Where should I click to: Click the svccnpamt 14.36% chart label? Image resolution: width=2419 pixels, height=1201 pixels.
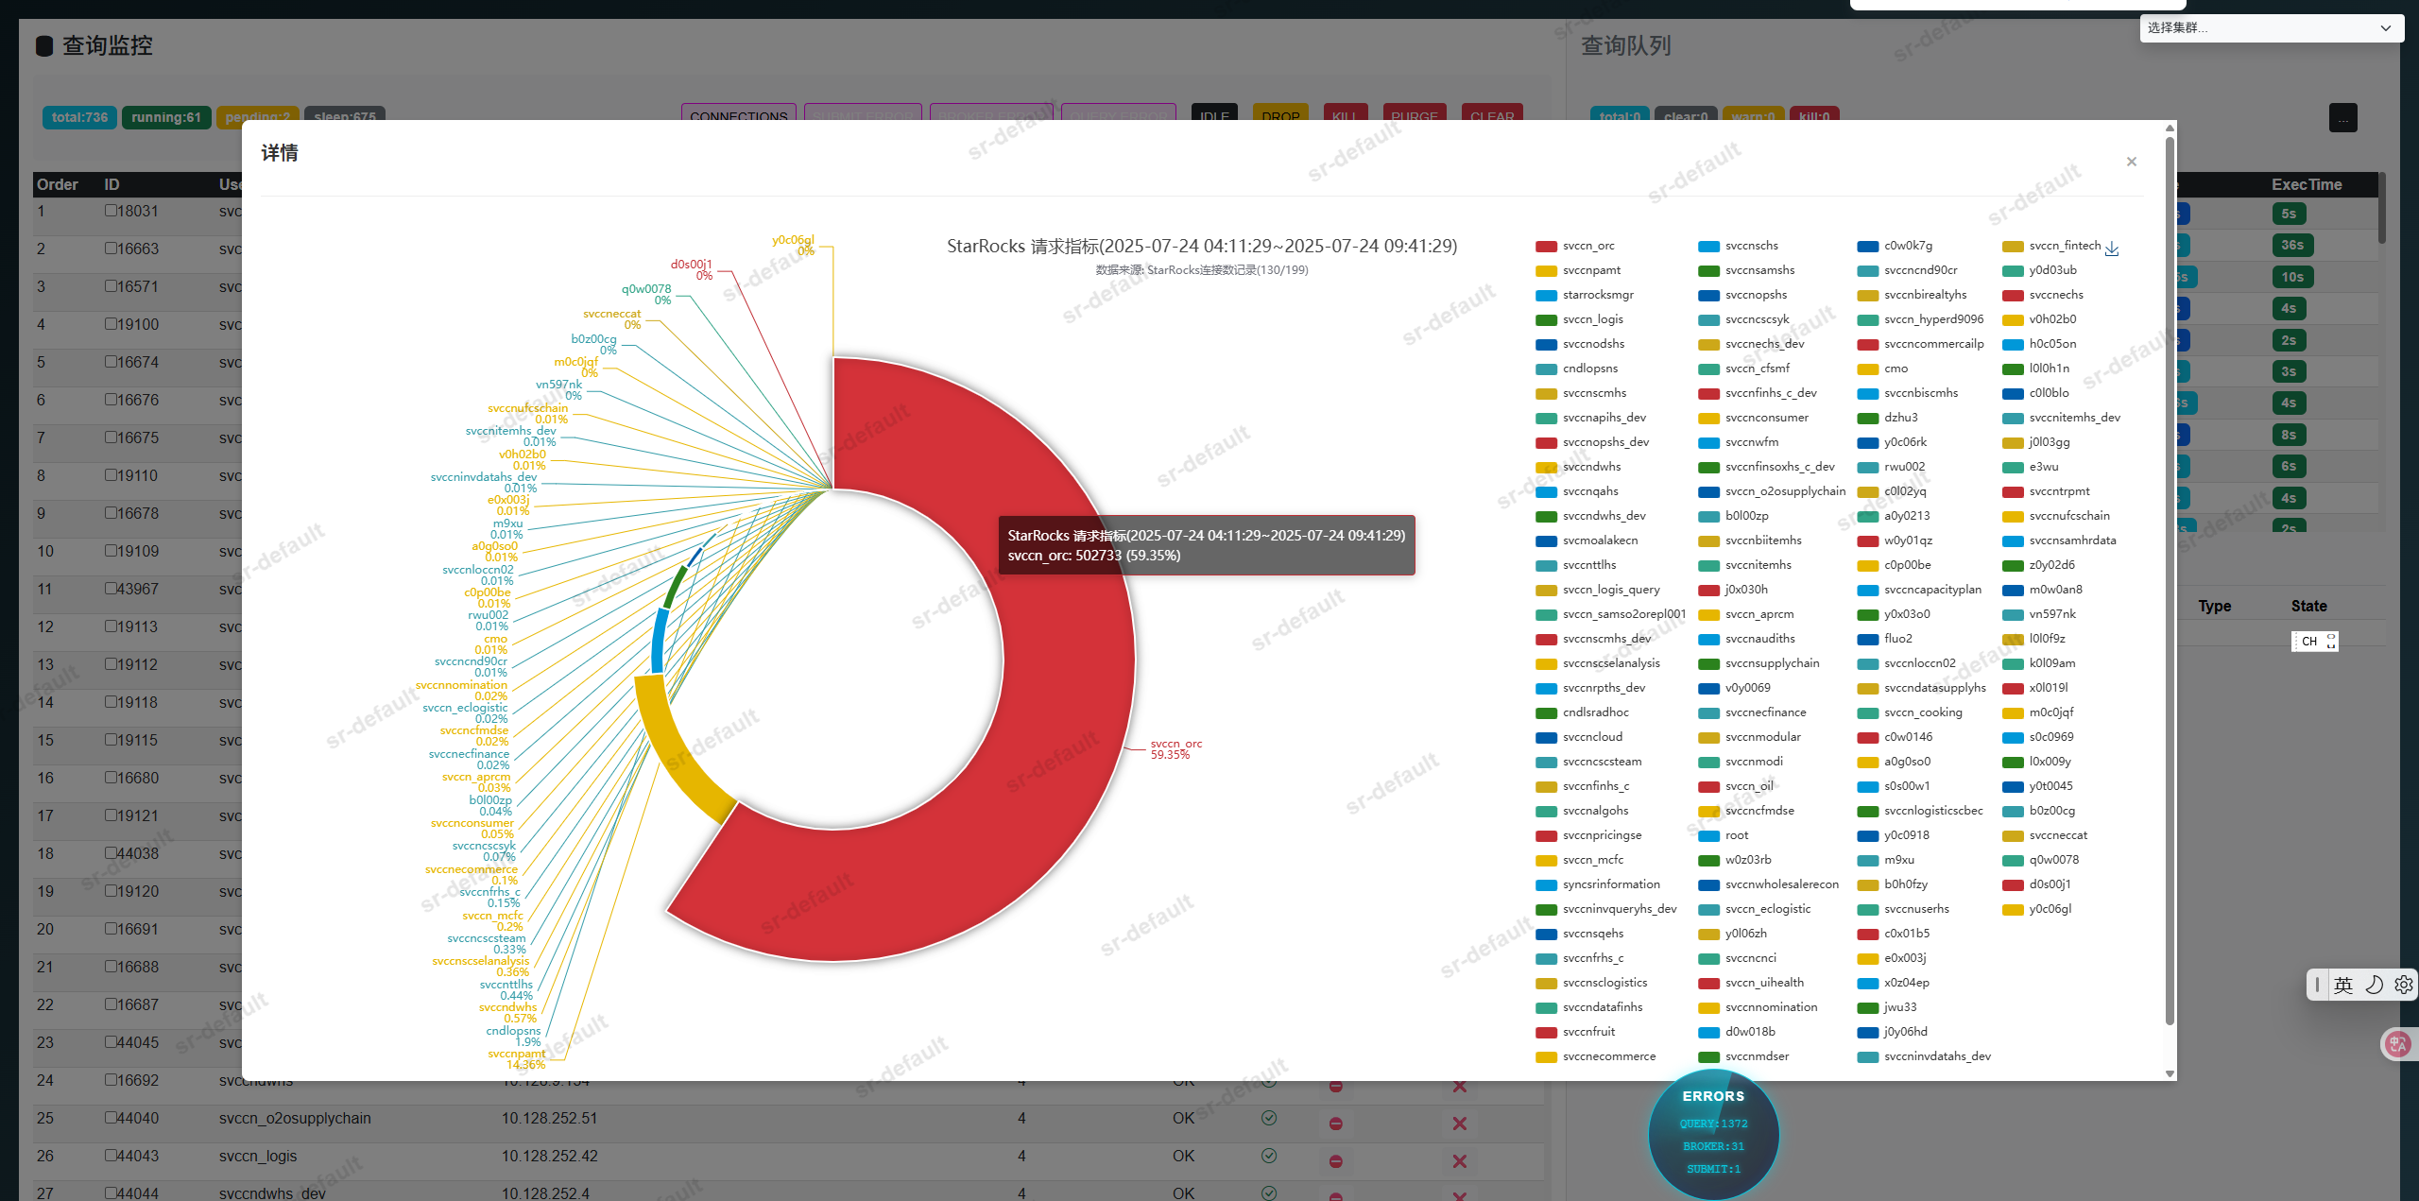click(517, 1059)
